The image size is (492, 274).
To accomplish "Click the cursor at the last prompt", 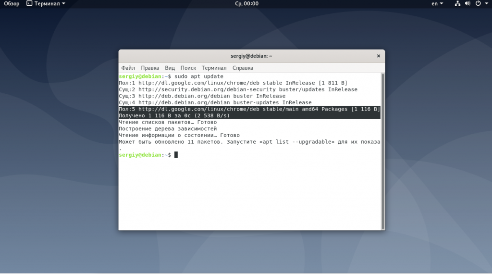I will coord(176,155).
